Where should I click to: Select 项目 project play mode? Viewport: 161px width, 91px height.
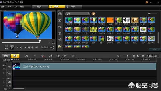(x=7, y=46)
